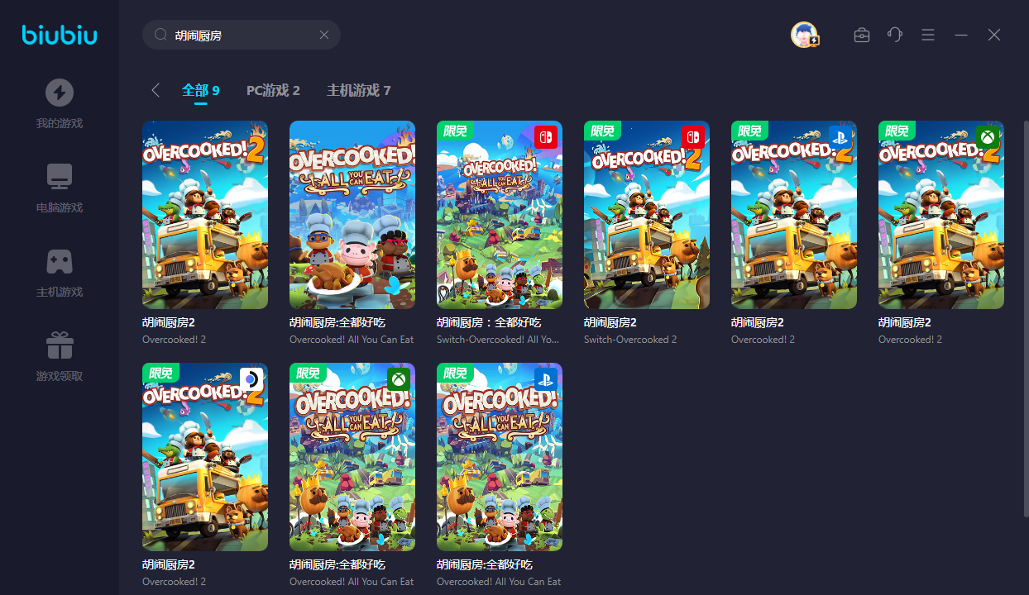Open the hamburger main menu
Screen dimensions: 1029x595
(x=928, y=35)
